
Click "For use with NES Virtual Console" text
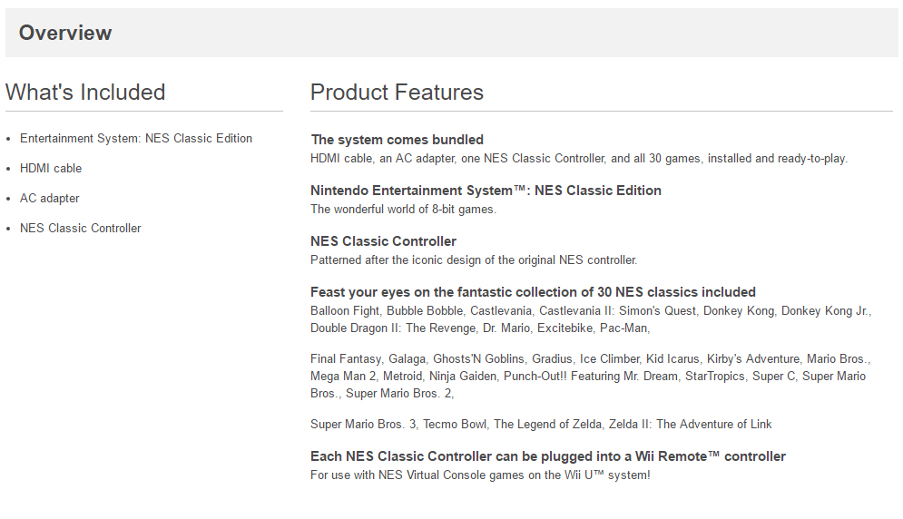[480, 475]
